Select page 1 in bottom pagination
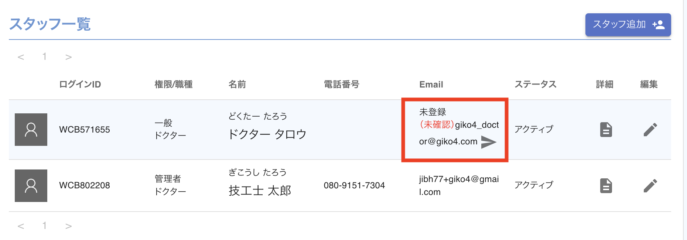The height and width of the screenshot is (240, 687). [x=44, y=226]
